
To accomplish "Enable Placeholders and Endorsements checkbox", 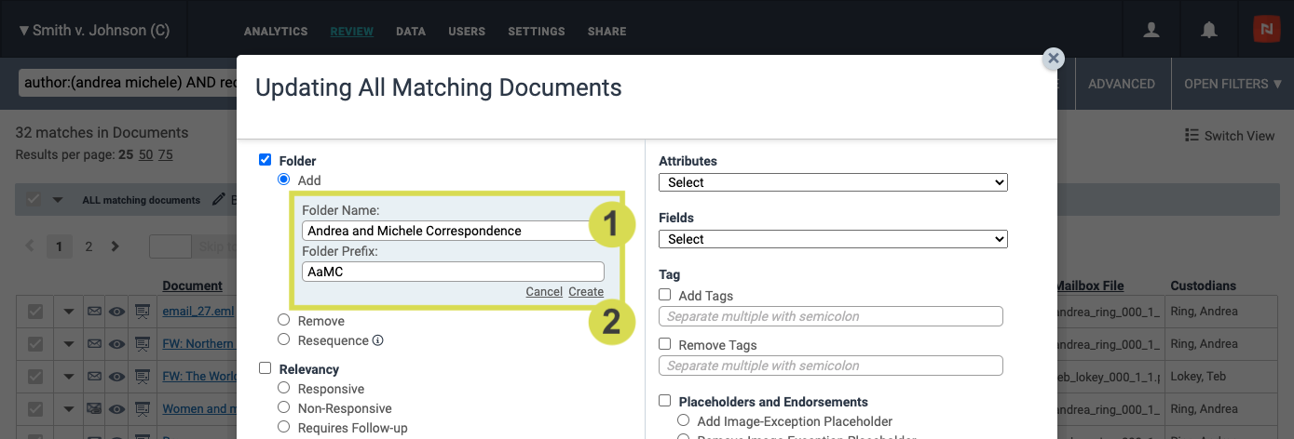I will (665, 401).
